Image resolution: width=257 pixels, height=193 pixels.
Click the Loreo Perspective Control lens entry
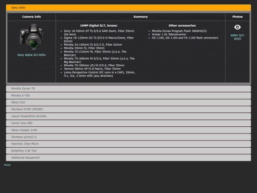[99, 74]
